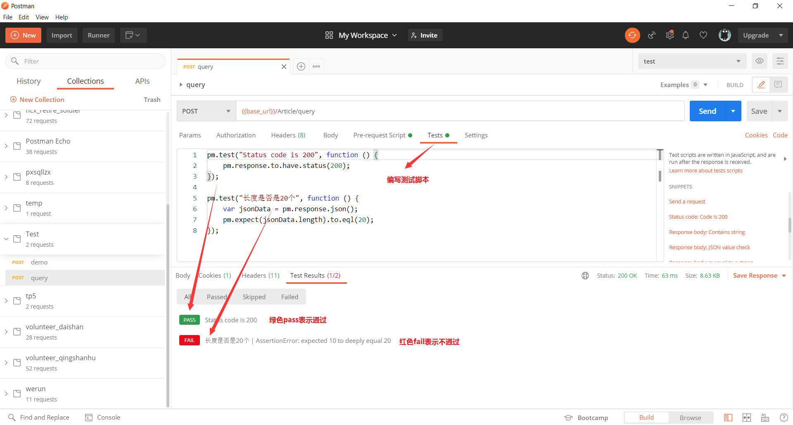
Task: Click the sync status icon
Action: [x=632, y=35]
